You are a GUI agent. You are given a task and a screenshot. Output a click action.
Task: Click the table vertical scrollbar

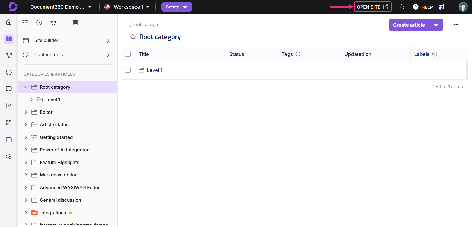point(467,70)
